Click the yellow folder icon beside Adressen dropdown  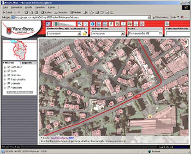pyautogui.click(x=85, y=33)
